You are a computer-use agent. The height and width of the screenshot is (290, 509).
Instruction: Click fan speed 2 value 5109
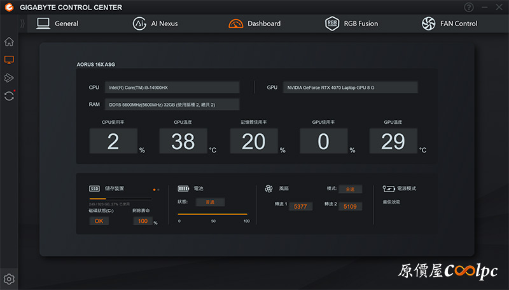point(351,206)
